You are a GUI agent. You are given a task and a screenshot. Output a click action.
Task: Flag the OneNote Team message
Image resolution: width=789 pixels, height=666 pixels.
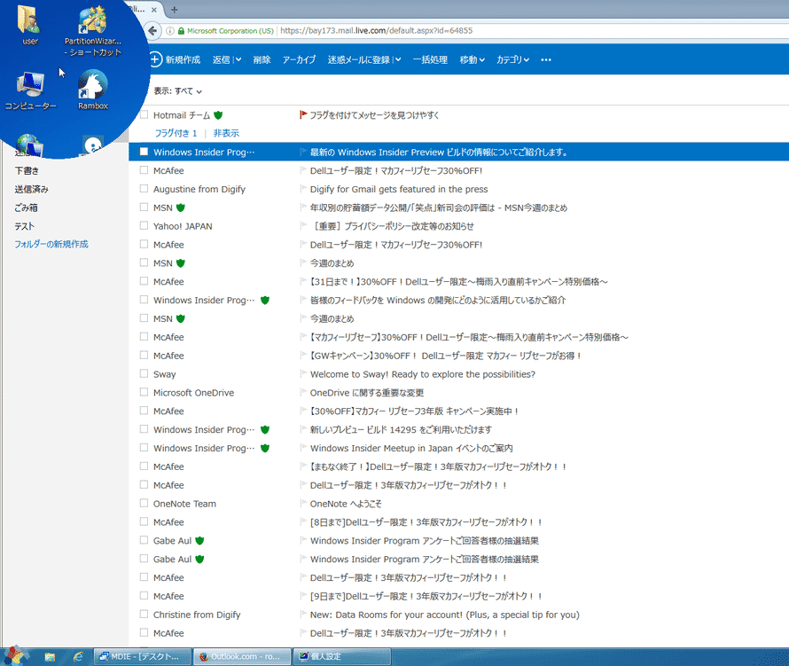(x=303, y=503)
